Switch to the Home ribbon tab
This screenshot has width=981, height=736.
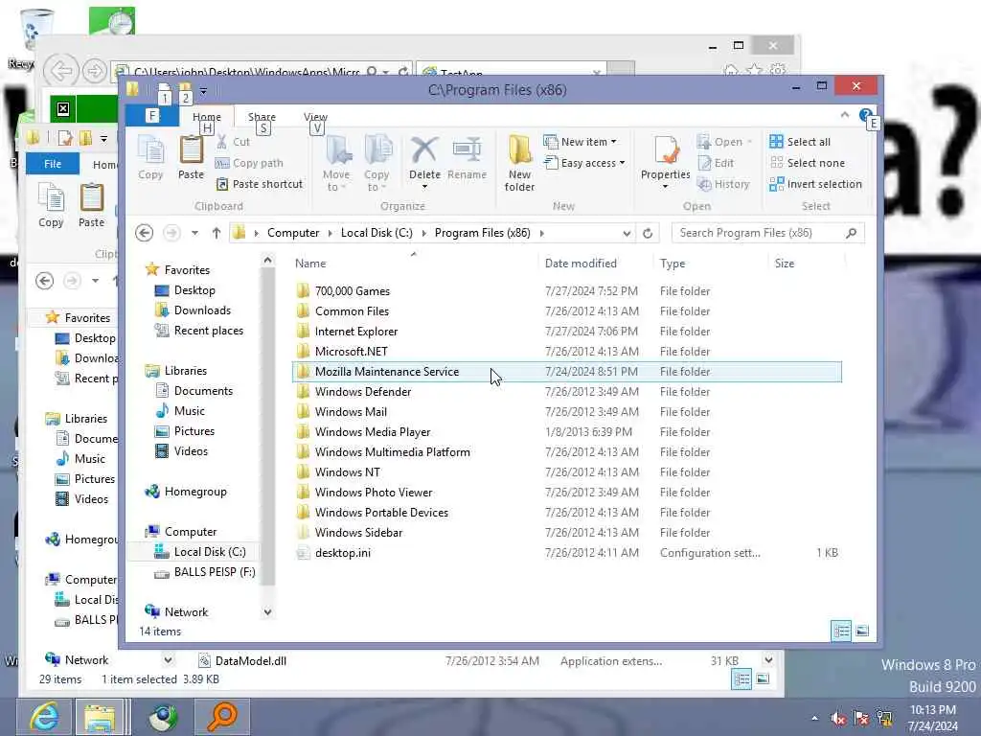click(x=207, y=116)
